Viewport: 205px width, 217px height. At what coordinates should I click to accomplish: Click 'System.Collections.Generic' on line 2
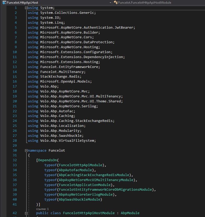click(67, 13)
